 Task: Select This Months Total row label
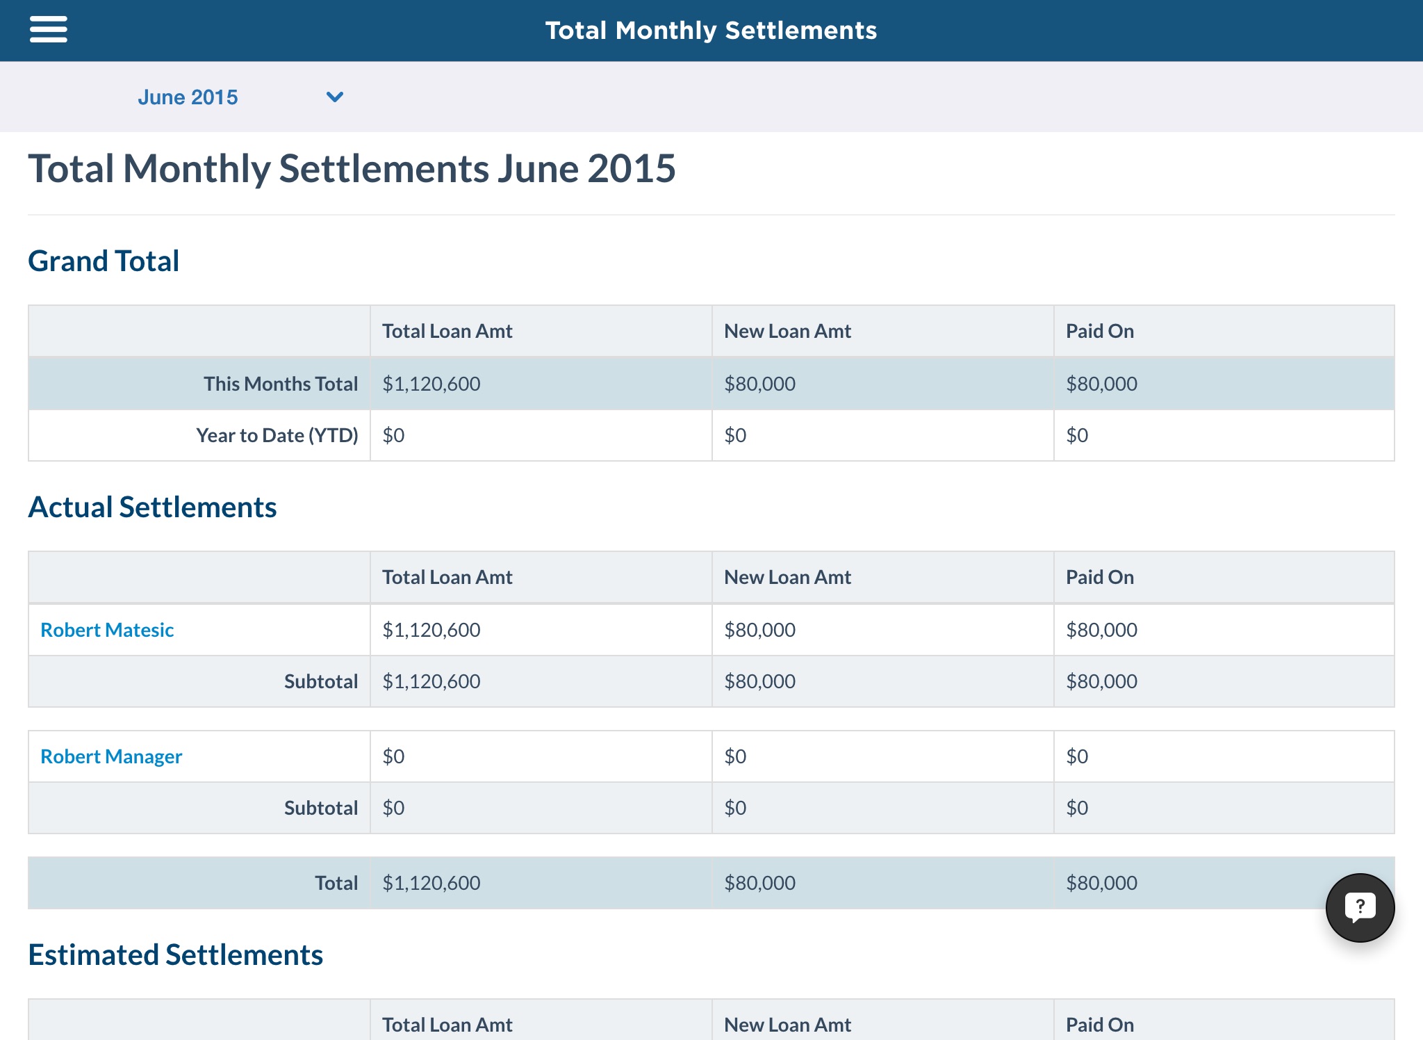tap(281, 384)
